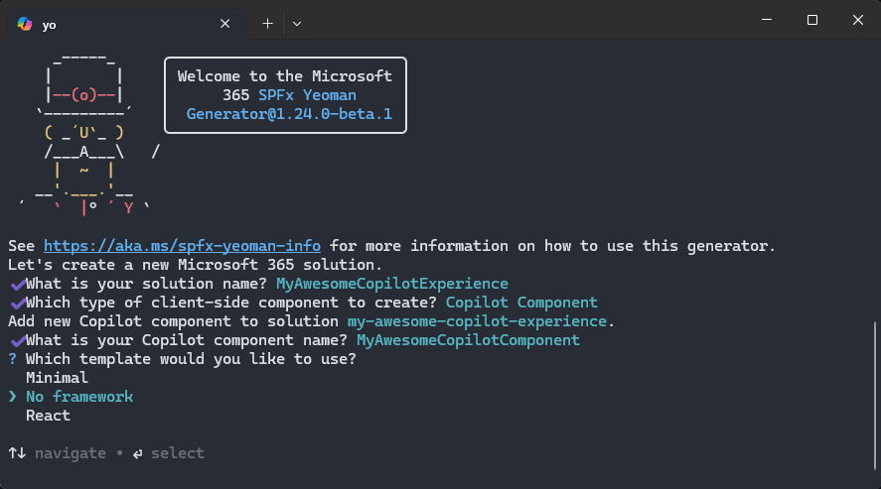Choose the No framework template option

(x=79, y=397)
